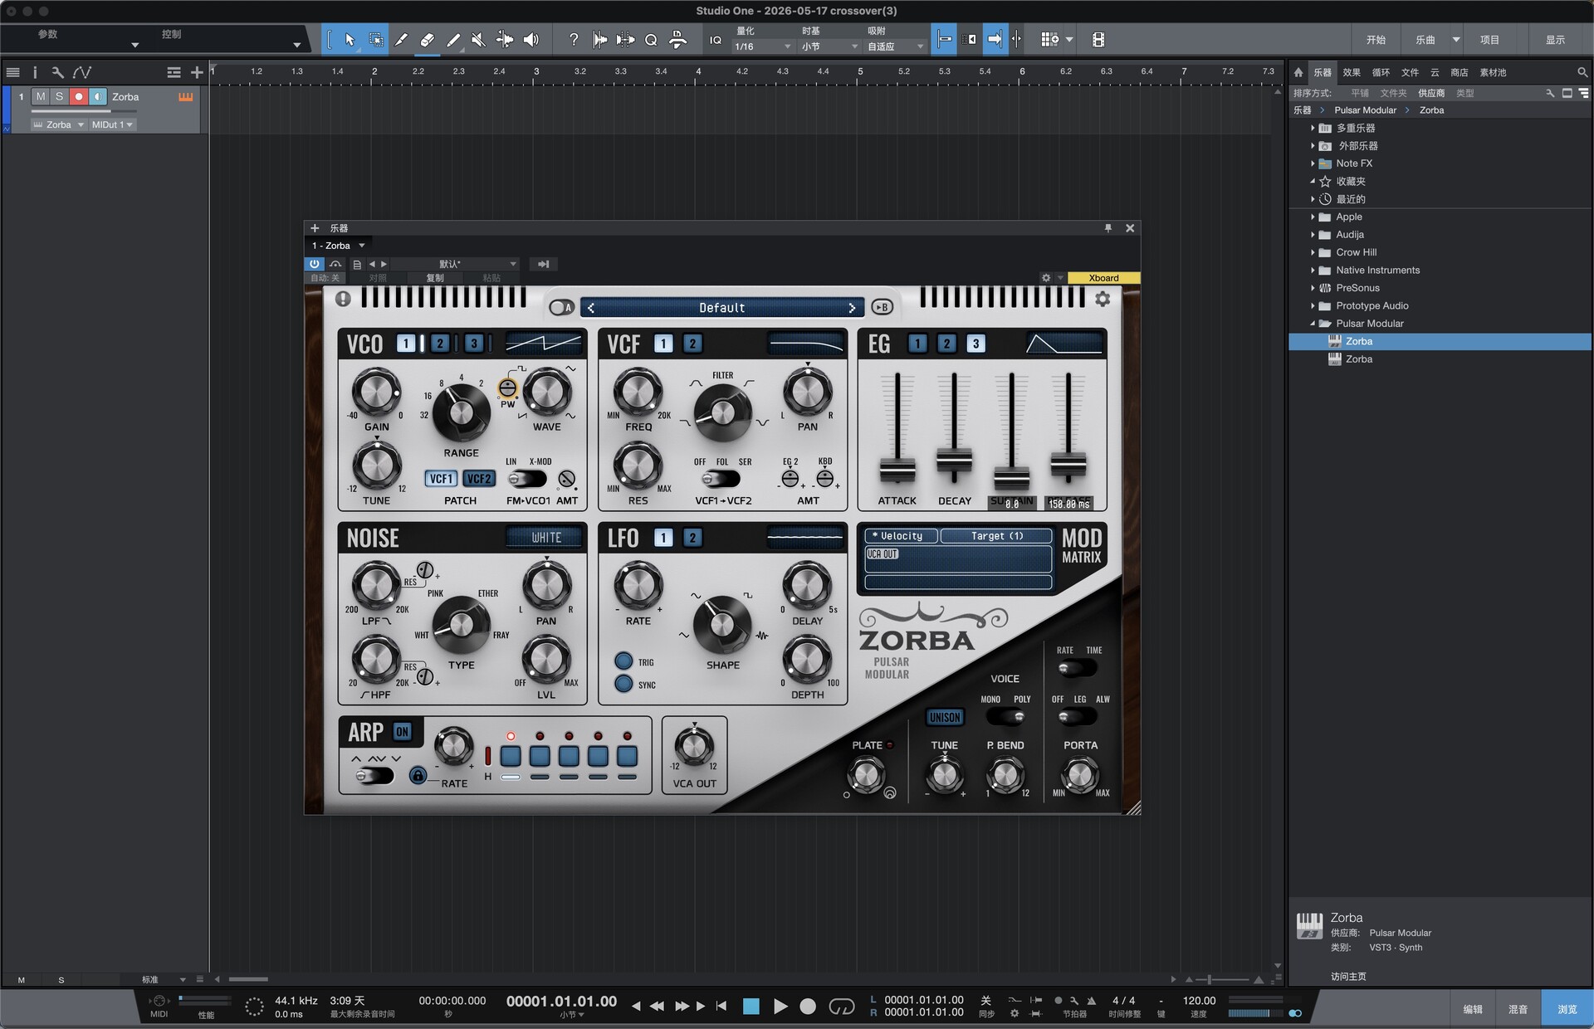Open the video player toolbar icon
Screen dimensions: 1594x1029
coord(1098,39)
